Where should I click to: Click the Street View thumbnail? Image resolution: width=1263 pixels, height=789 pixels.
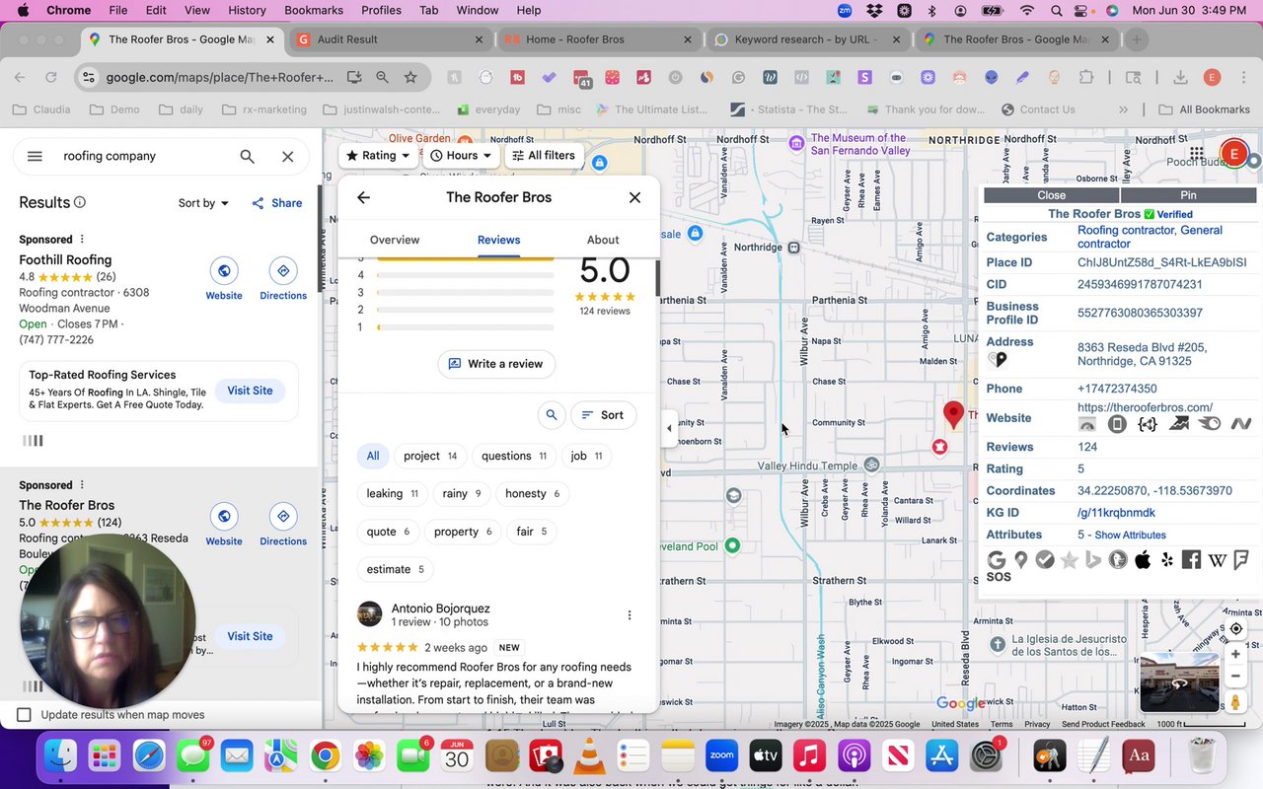click(x=1178, y=681)
